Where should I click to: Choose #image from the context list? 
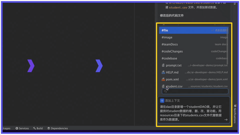(167, 37)
